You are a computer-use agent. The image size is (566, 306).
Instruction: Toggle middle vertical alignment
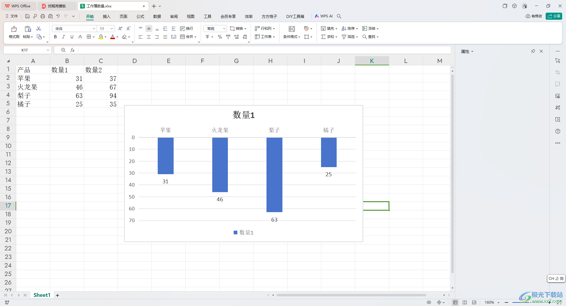click(149, 29)
